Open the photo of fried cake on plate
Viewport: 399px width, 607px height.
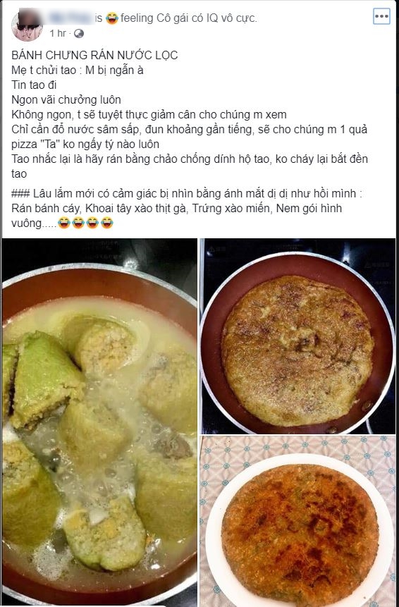[298, 521]
